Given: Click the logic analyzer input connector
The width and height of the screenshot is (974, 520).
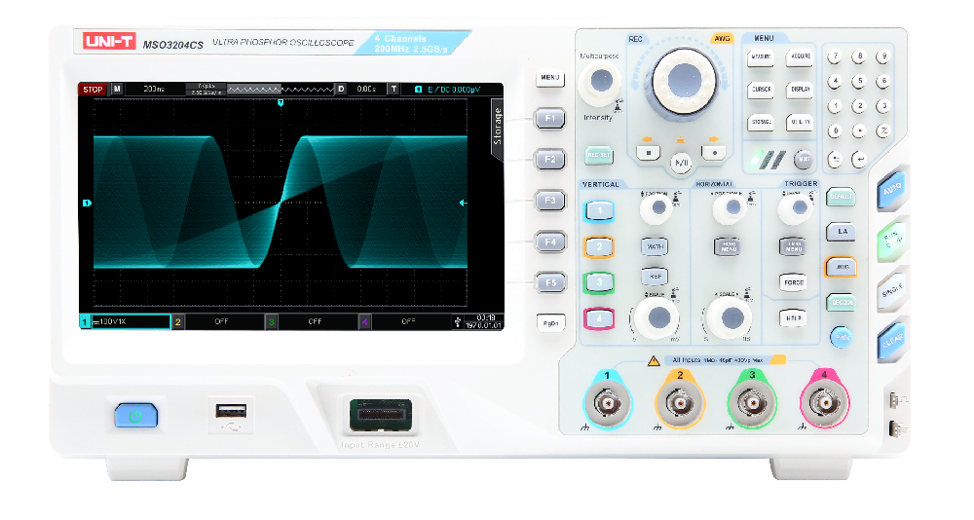Looking at the screenshot, I should point(381,415).
